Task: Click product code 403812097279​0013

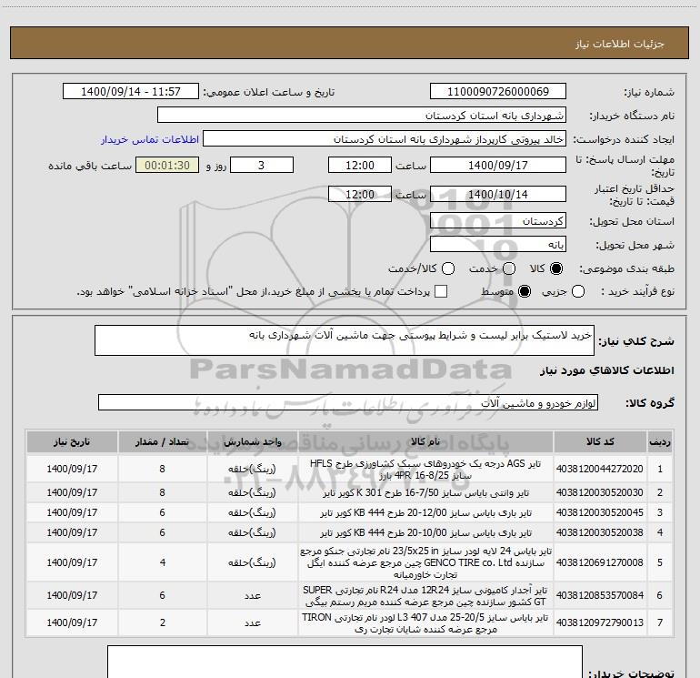Action: (x=600, y=622)
